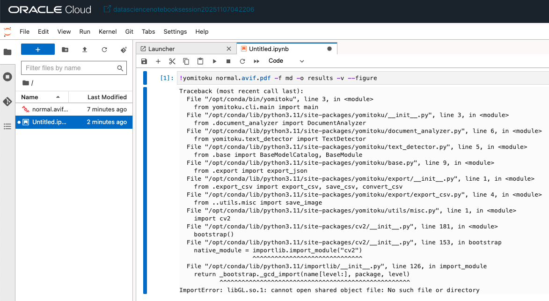The width and height of the screenshot is (549, 301).
Task: Click the Oracle Cloud logo
Action: coord(50,9)
